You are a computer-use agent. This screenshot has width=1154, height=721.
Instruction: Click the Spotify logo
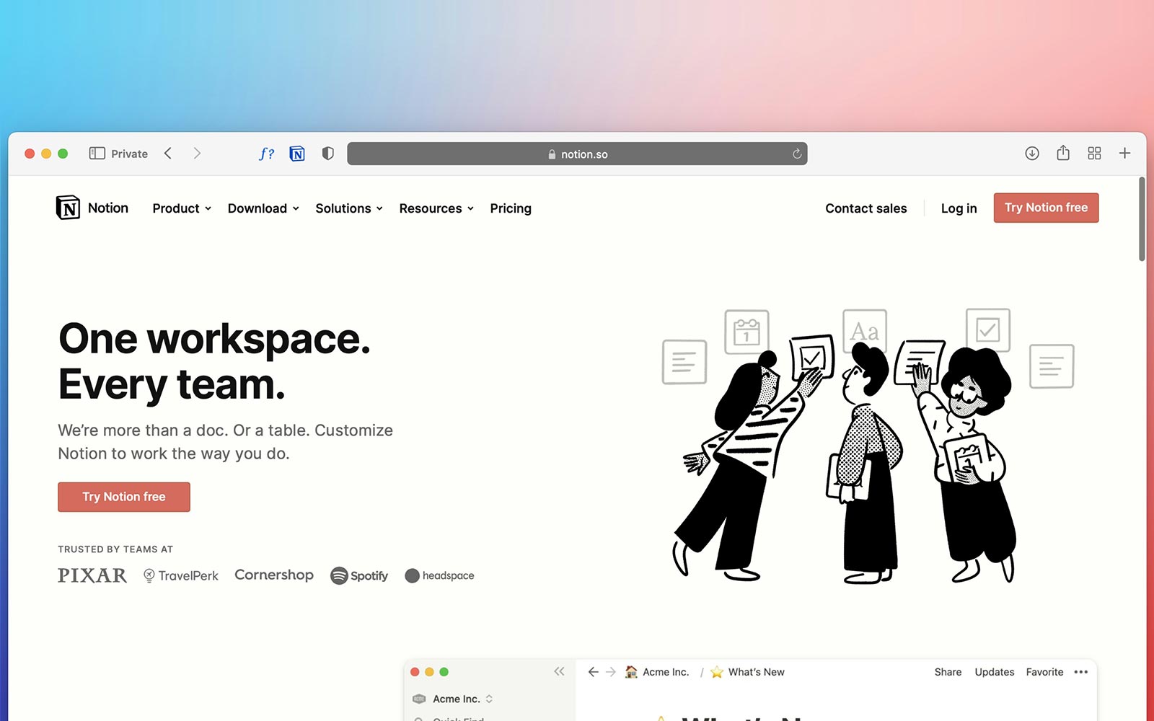[x=359, y=575]
